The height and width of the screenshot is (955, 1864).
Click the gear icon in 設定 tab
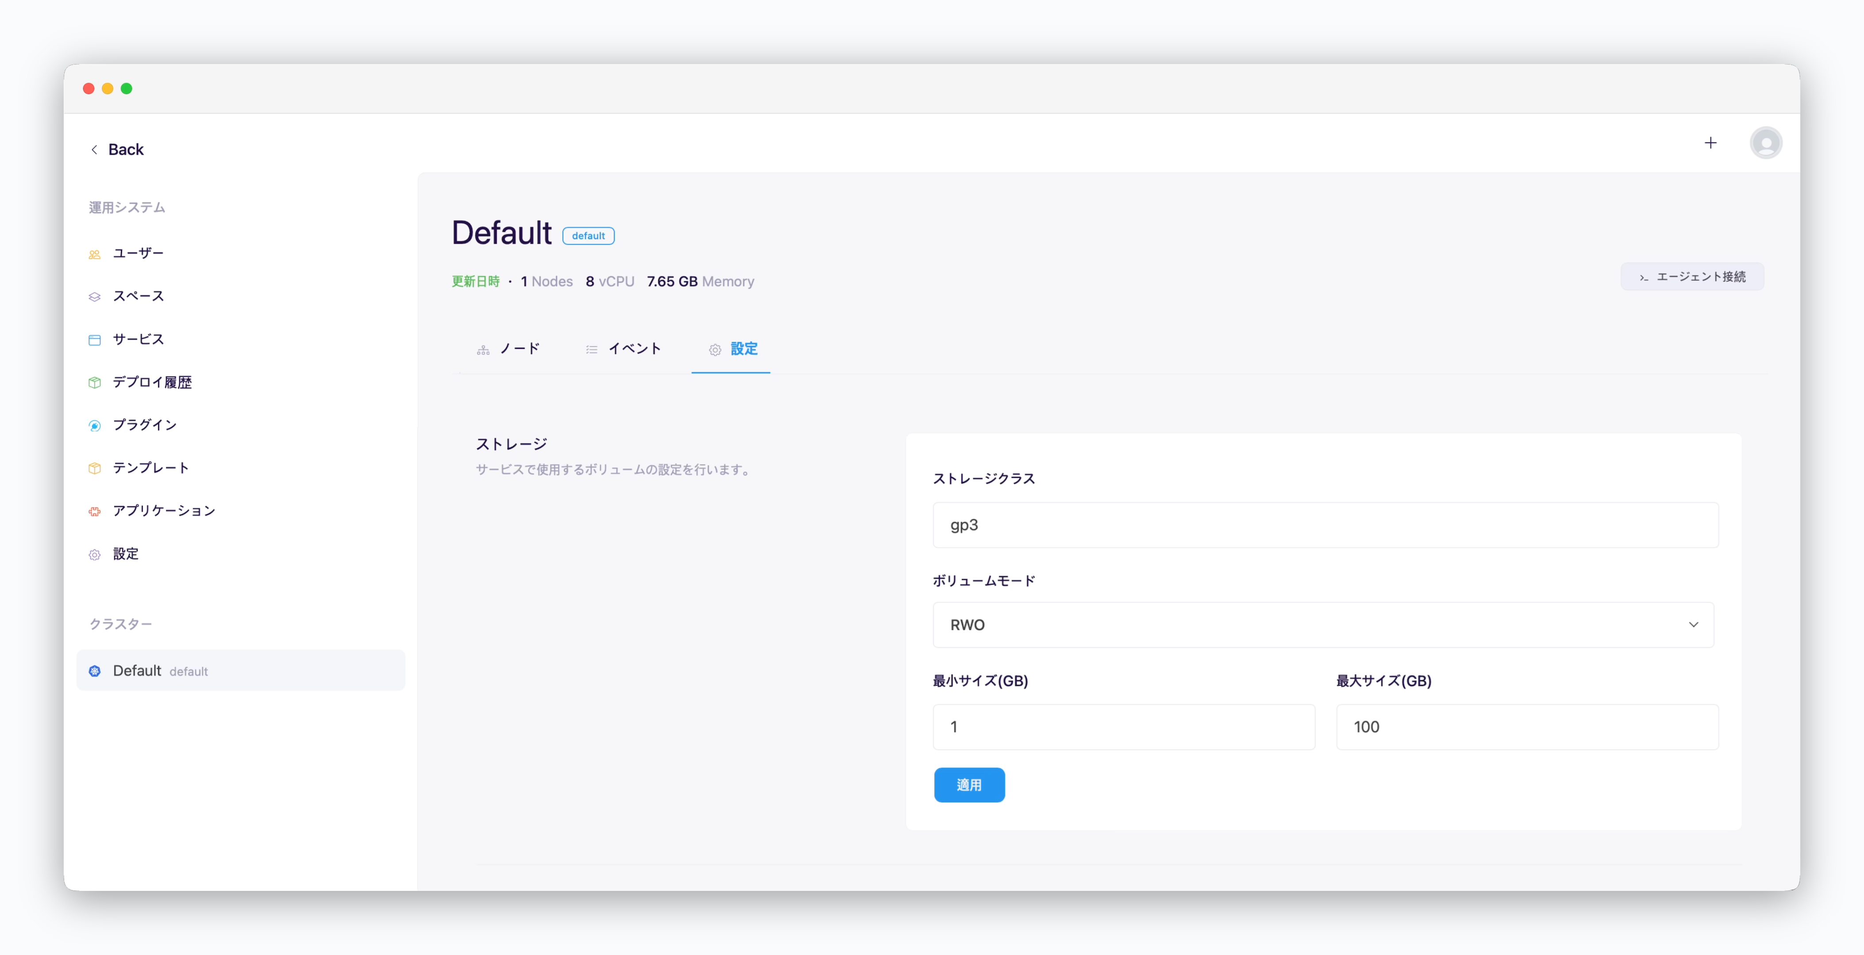(715, 350)
